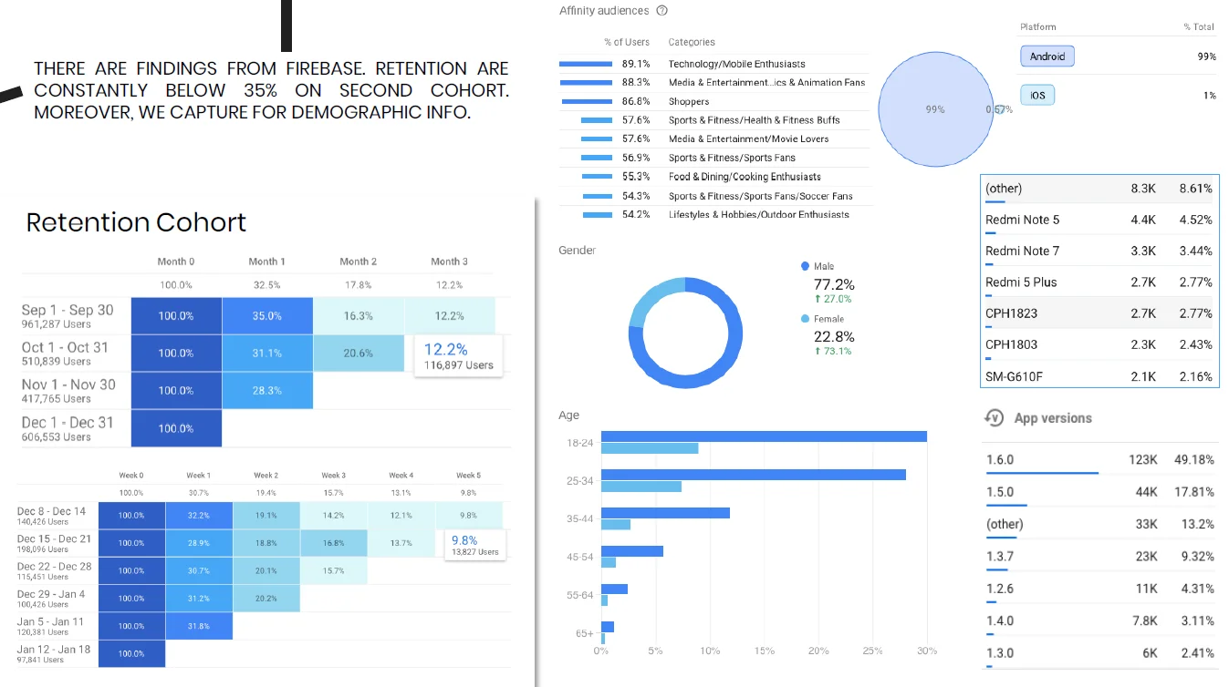The height and width of the screenshot is (687, 1229).
Task: Click the Week 3 column header
Action: pos(333,475)
